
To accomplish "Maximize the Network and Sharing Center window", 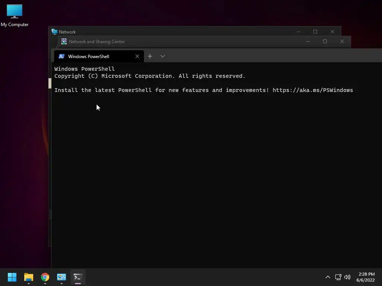I will click(x=325, y=42).
